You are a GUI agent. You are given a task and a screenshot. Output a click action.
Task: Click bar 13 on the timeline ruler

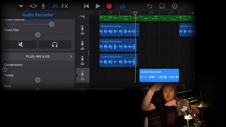pyautogui.click(x=151, y=13)
